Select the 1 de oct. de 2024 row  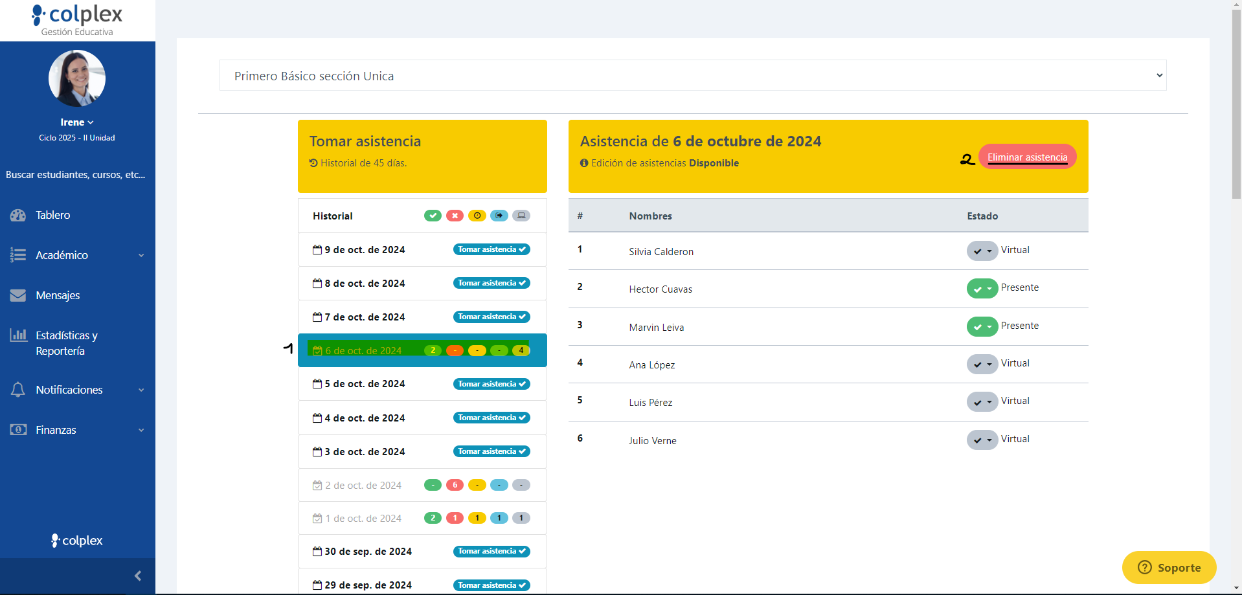tap(422, 518)
